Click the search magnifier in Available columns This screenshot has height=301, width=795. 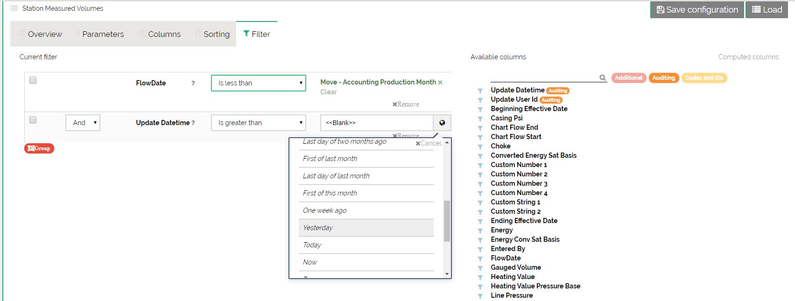tap(603, 78)
